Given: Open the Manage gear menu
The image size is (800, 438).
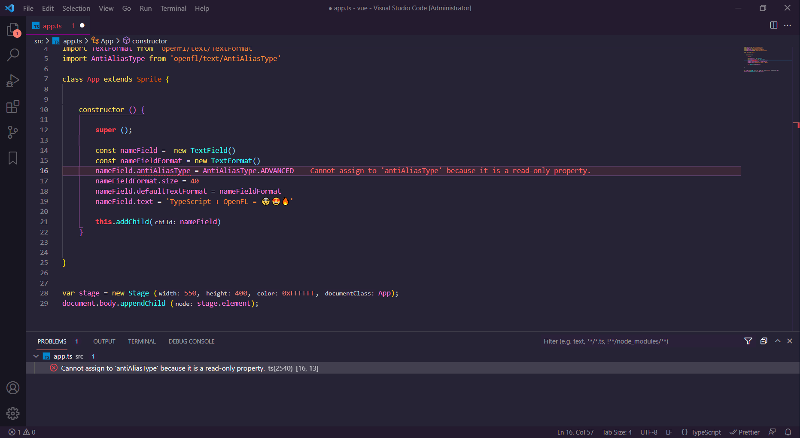Looking at the screenshot, I should point(13,413).
